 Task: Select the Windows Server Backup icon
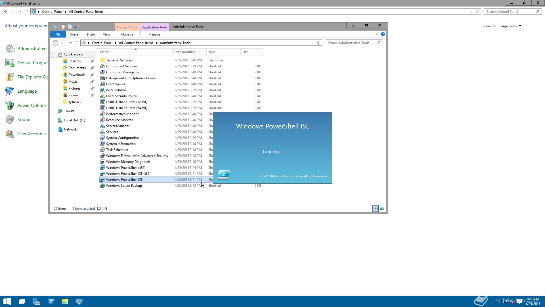(x=103, y=186)
